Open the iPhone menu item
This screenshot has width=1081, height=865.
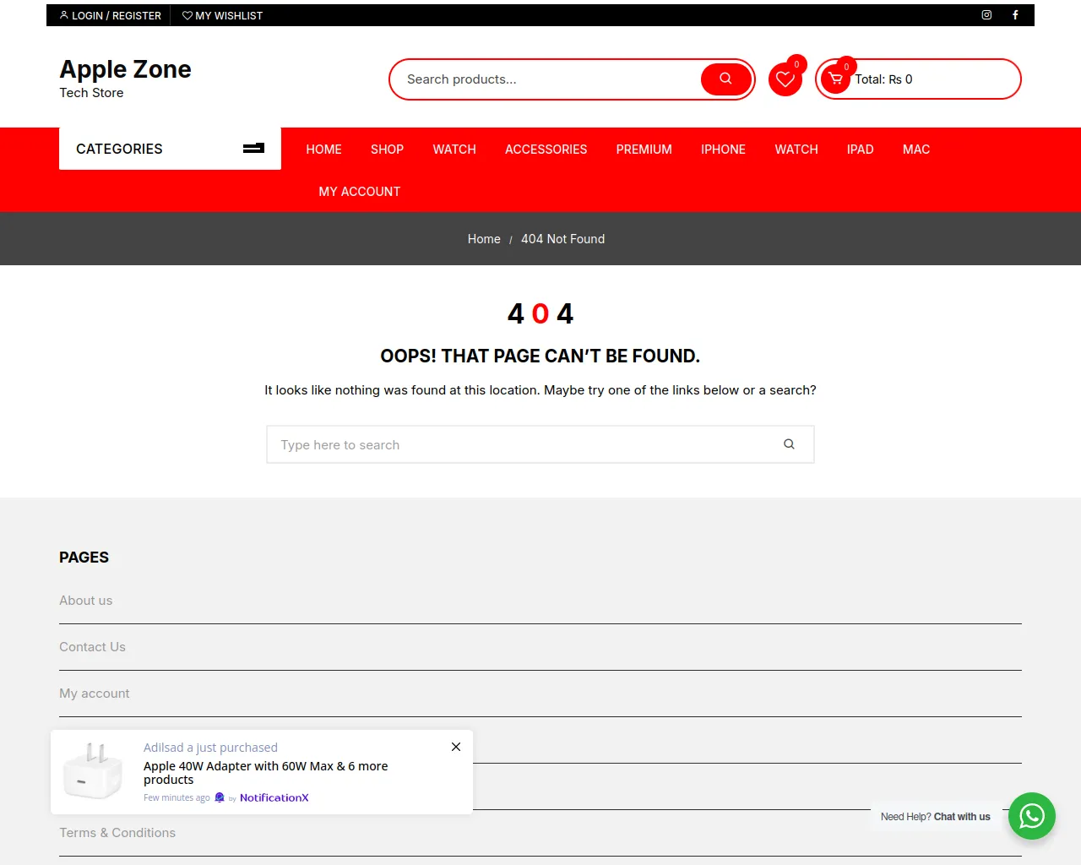tap(723, 149)
